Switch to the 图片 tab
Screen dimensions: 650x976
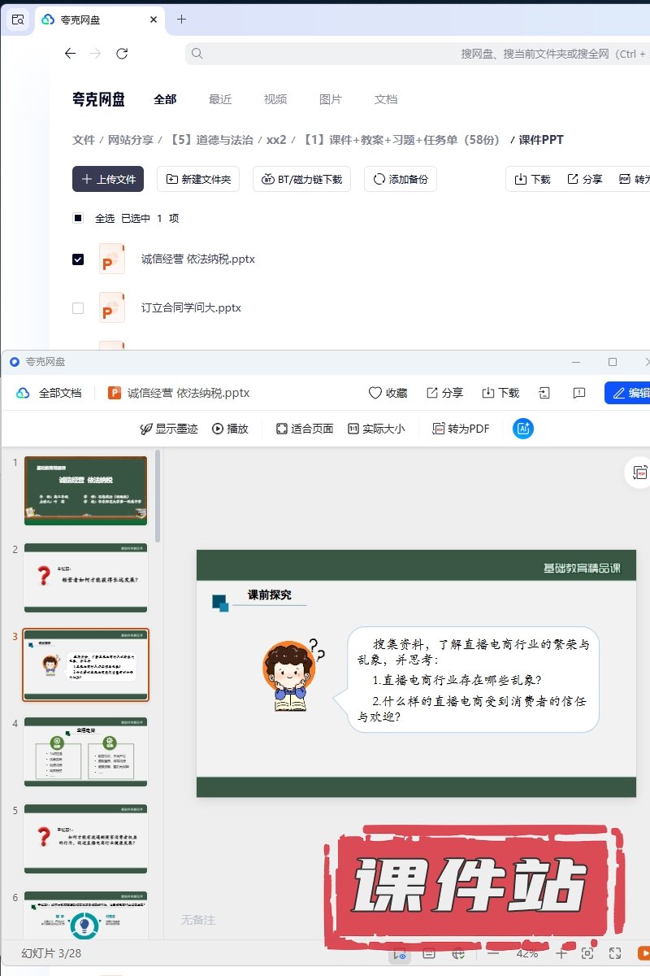tap(331, 99)
